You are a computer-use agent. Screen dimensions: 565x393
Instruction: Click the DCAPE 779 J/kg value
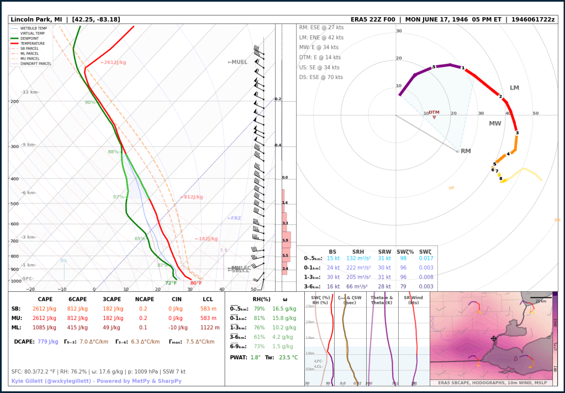47,342
